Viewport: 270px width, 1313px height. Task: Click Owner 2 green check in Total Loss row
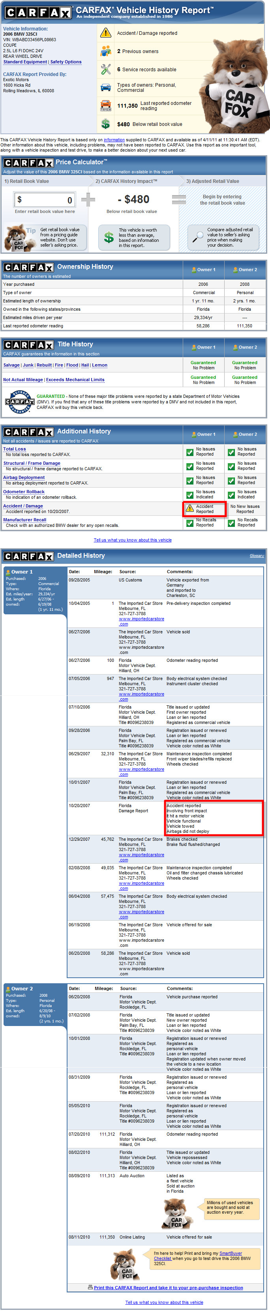pyautogui.click(x=231, y=452)
